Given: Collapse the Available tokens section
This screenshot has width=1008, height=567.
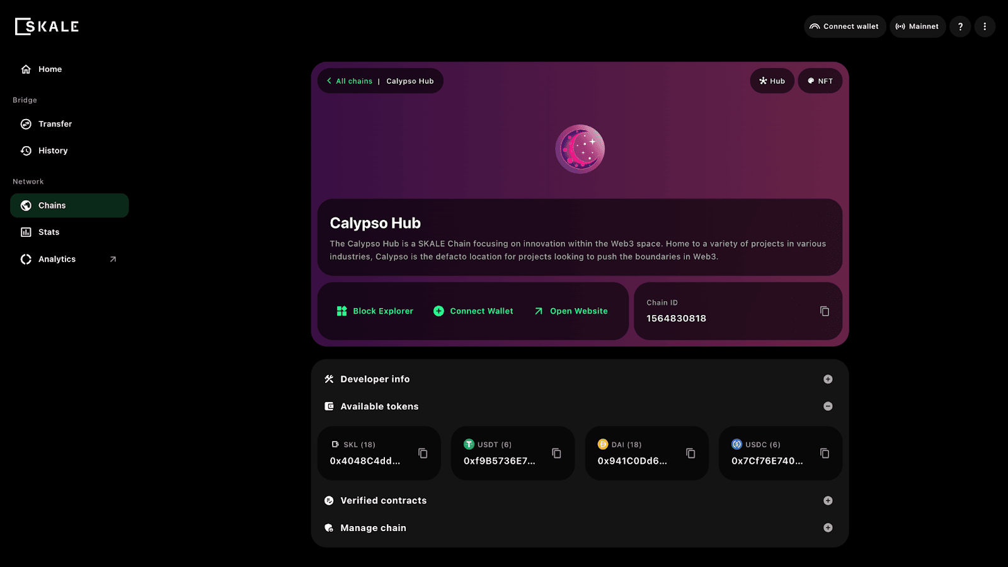Looking at the screenshot, I should point(828,406).
